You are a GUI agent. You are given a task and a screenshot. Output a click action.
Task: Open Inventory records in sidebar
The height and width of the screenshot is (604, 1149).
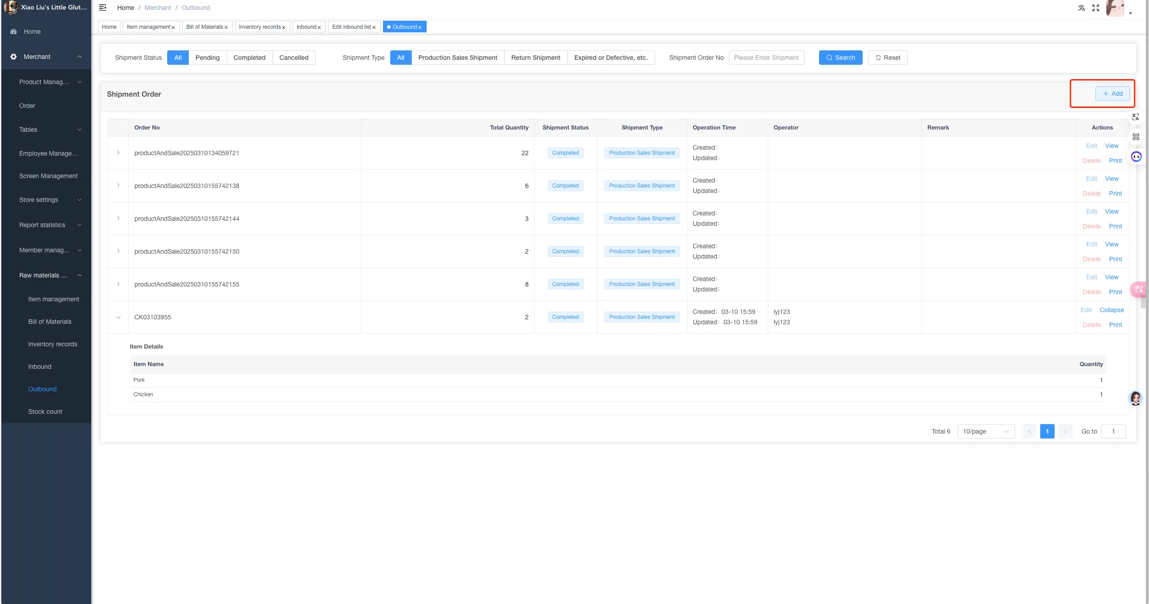click(53, 344)
